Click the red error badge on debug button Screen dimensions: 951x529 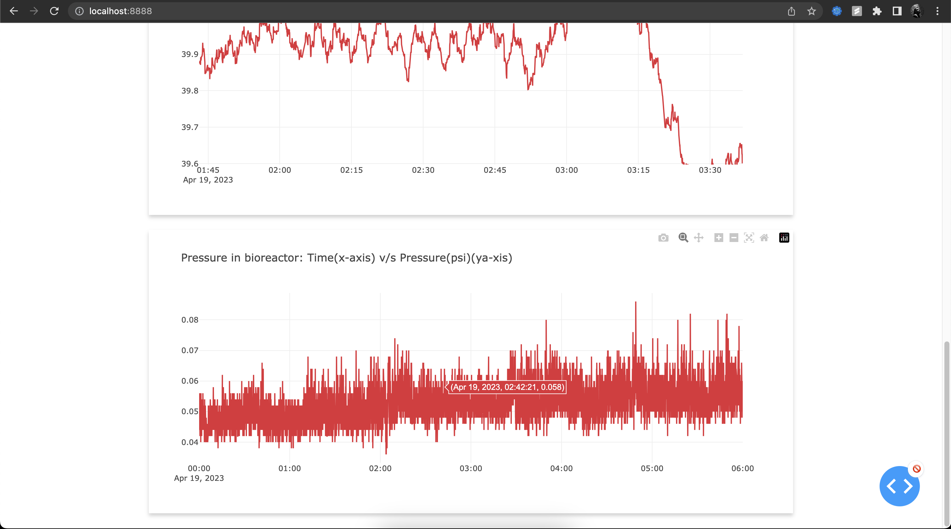coord(917,469)
